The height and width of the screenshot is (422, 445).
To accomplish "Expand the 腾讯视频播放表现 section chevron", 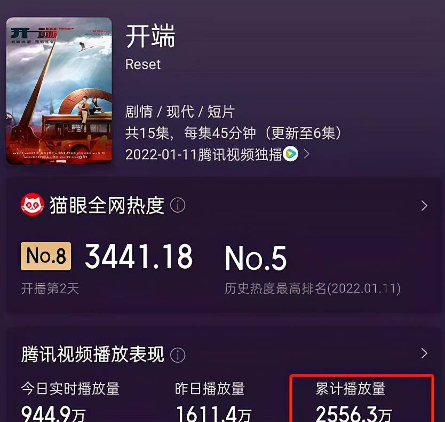I will (424, 353).
